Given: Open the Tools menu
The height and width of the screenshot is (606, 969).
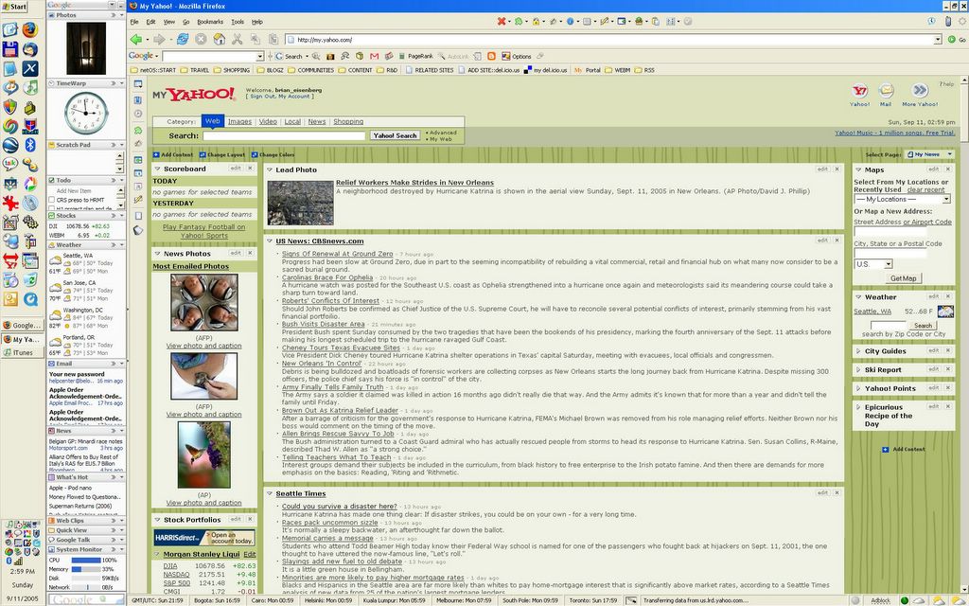Looking at the screenshot, I should [238, 22].
